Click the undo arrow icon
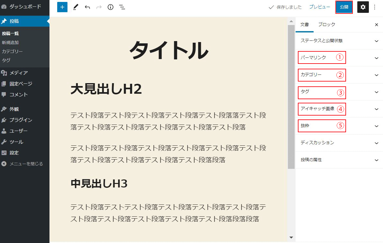 (87, 7)
